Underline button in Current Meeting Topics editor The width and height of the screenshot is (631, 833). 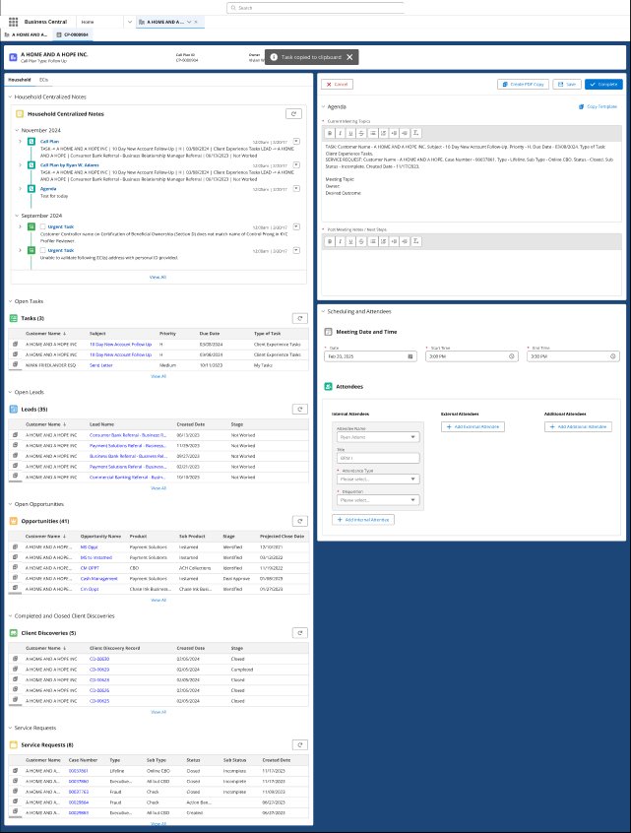point(350,133)
